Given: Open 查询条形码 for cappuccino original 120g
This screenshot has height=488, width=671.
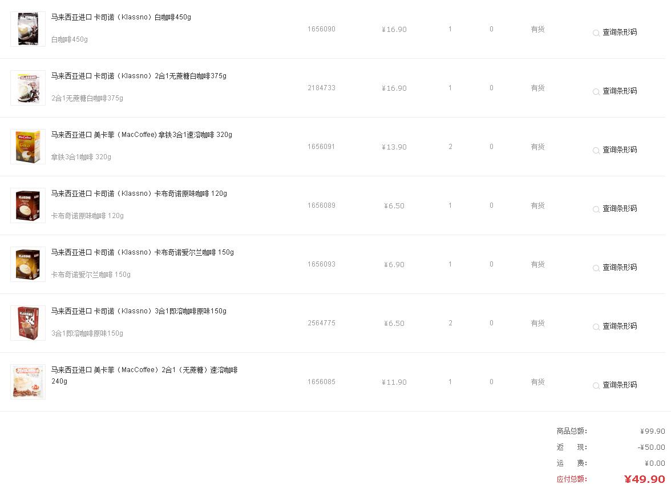Looking at the screenshot, I should (x=619, y=209).
